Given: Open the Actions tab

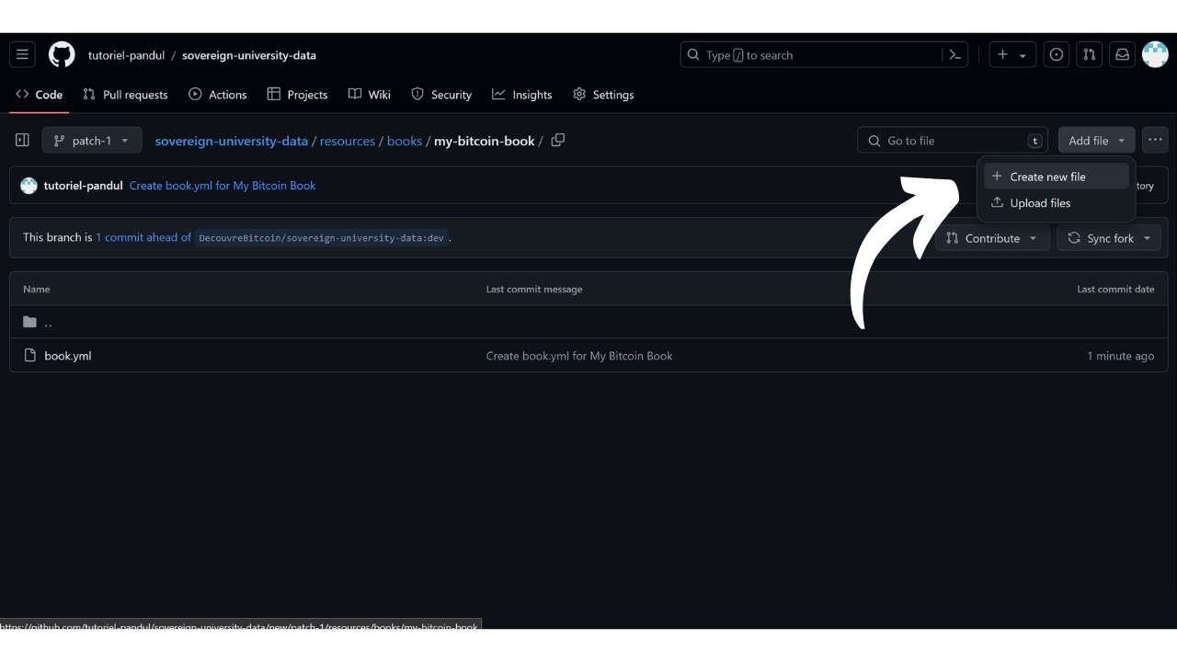Looking at the screenshot, I should point(218,95).
